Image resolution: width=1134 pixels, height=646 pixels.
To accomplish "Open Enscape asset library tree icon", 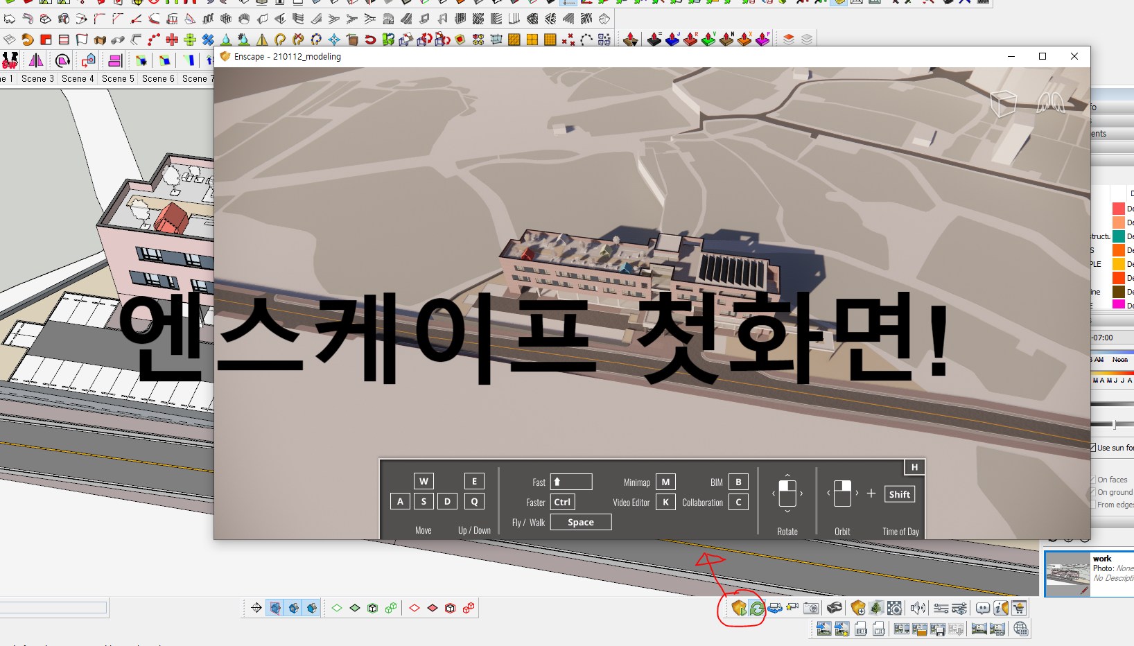I will [x=876, y=608].
